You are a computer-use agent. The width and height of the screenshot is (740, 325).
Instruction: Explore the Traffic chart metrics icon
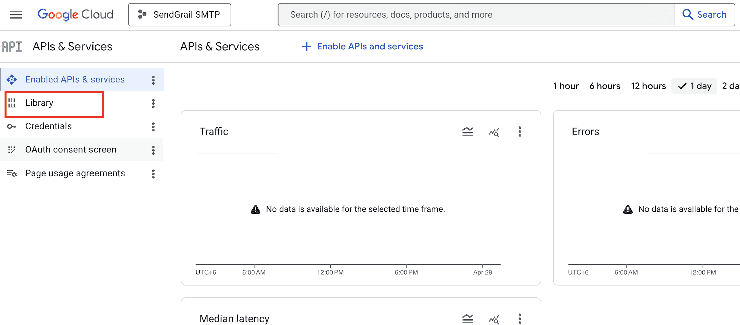coord(494,132)
